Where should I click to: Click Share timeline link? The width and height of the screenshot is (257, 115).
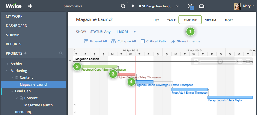pos(186,42)
